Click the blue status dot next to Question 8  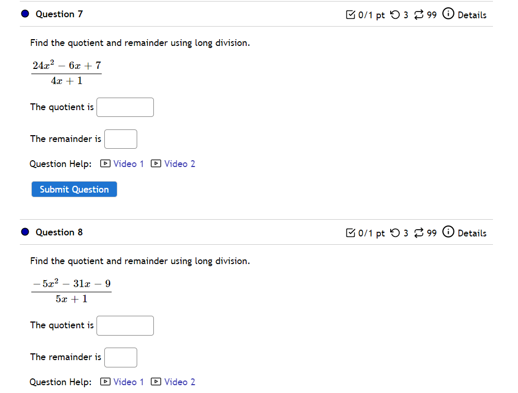[25, 231]
